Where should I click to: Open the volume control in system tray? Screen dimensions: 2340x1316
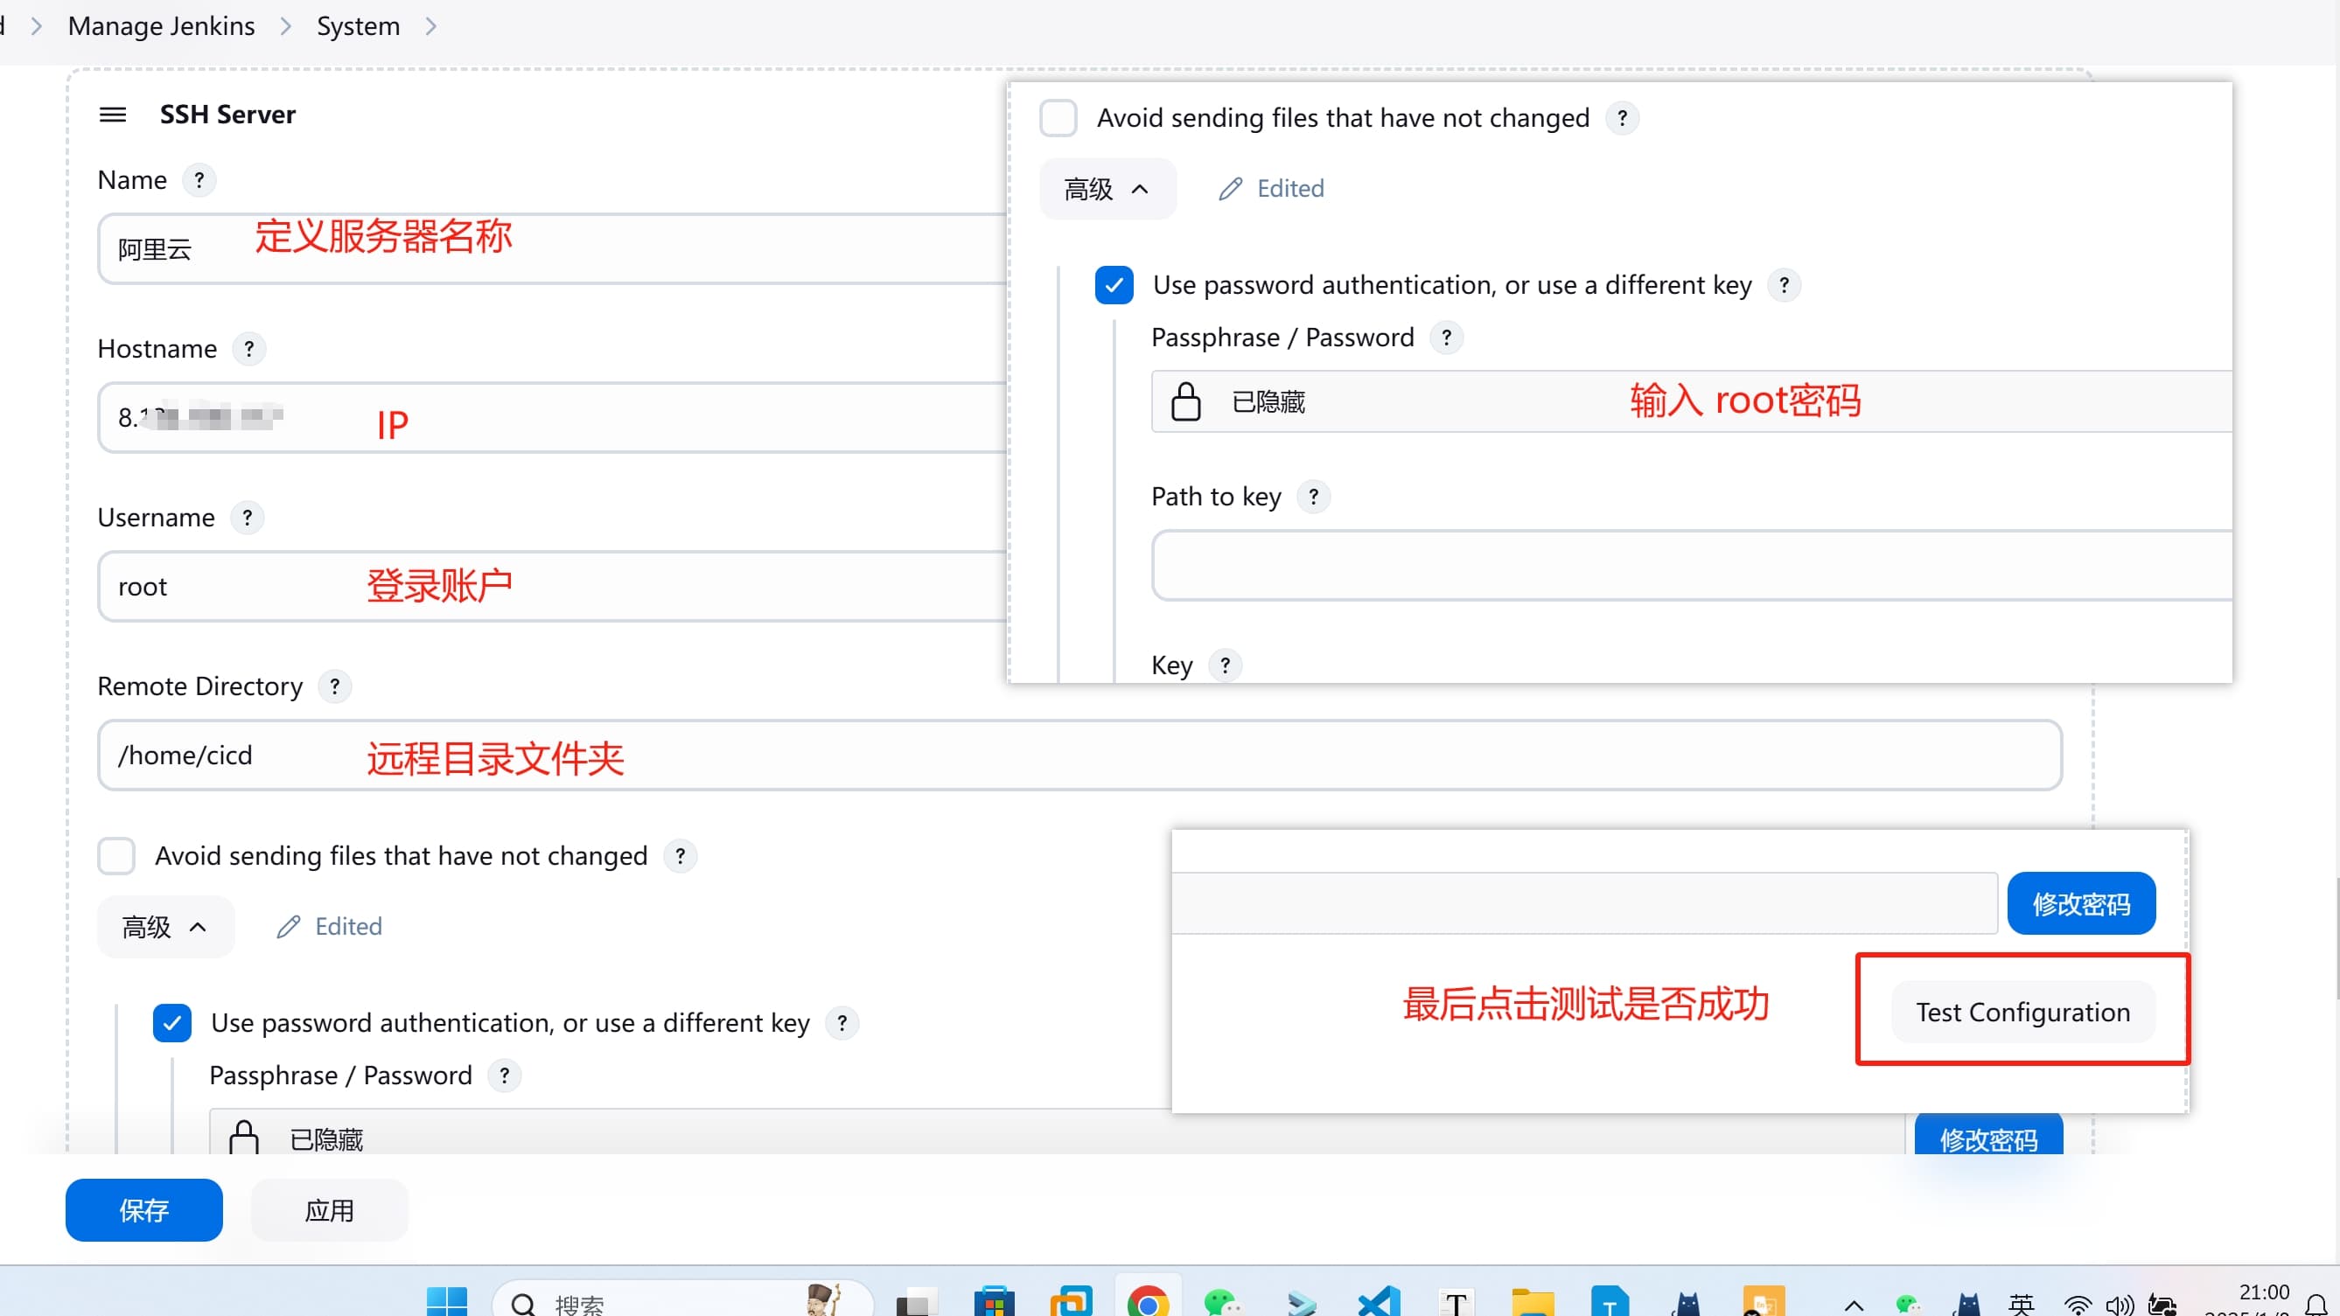[x=2120, y=1306]
